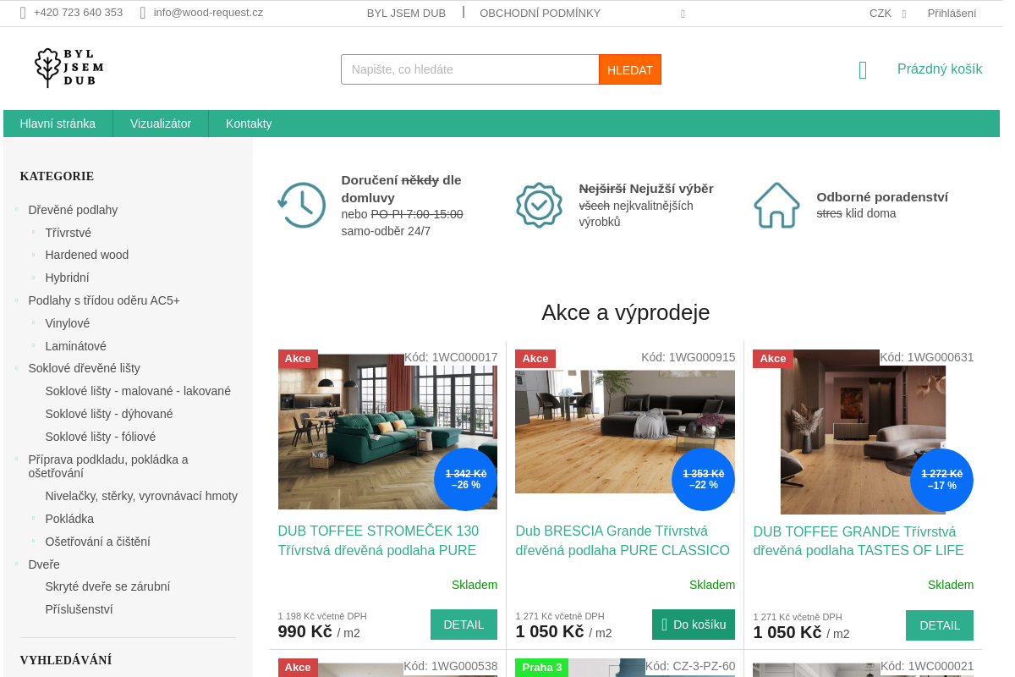
Task: Click the envelope icon beside info@wood-request.cz
Action: click(143, 13)
